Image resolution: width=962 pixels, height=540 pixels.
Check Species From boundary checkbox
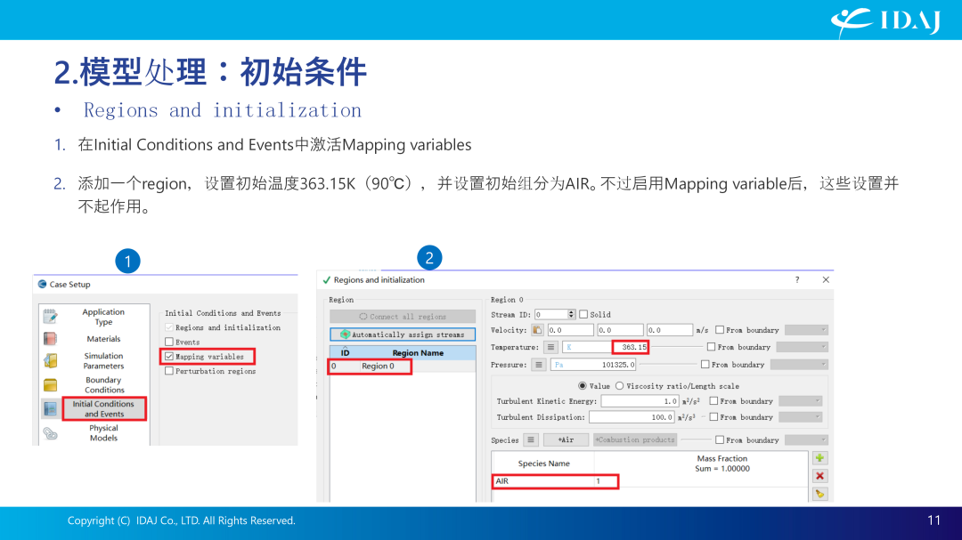(x=720, y=440)
